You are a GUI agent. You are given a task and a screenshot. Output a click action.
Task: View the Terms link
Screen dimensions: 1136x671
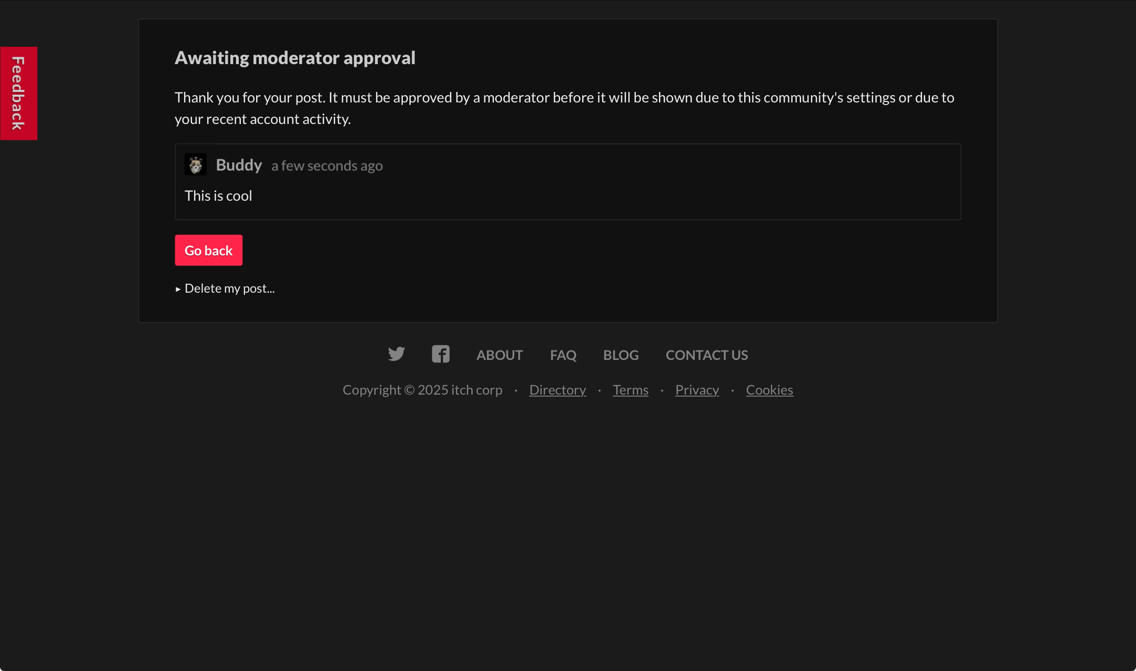coord(630,390)
